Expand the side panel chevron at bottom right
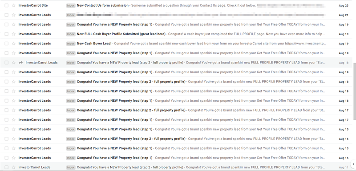 pos(353,164)
